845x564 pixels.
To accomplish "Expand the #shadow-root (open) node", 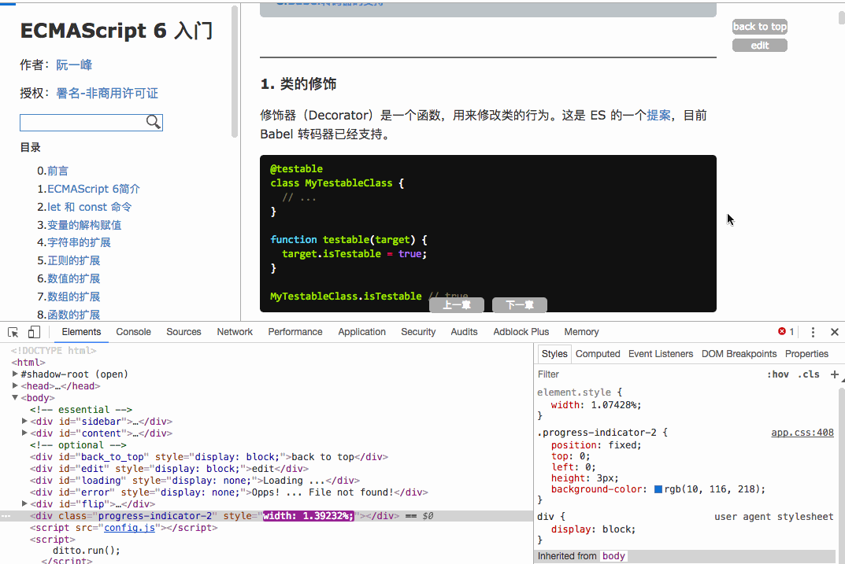I will point(15,374).
